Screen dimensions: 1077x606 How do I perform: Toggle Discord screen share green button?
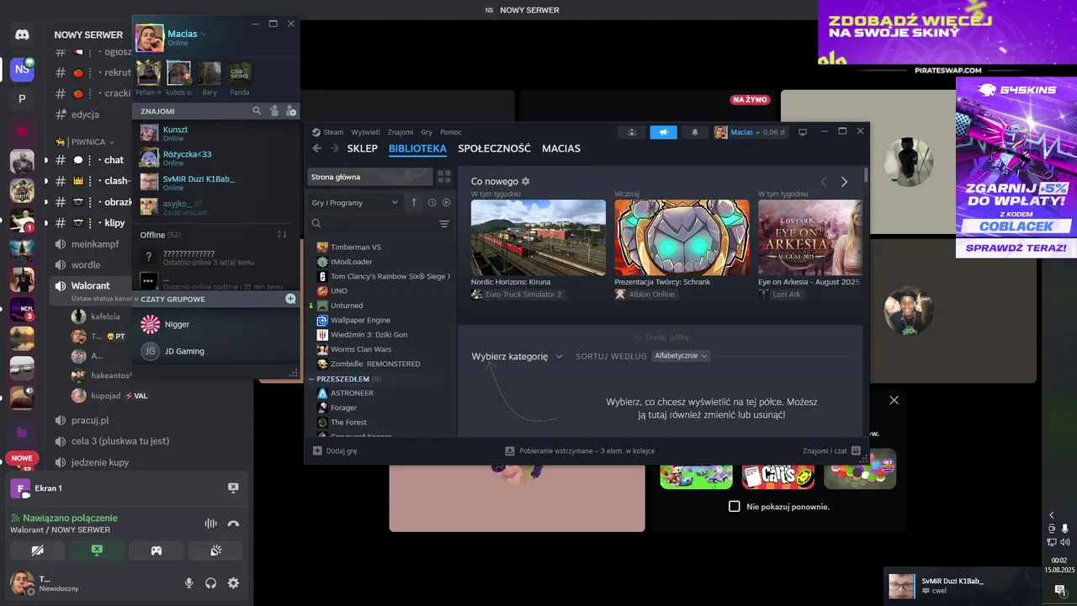point(97,550)
